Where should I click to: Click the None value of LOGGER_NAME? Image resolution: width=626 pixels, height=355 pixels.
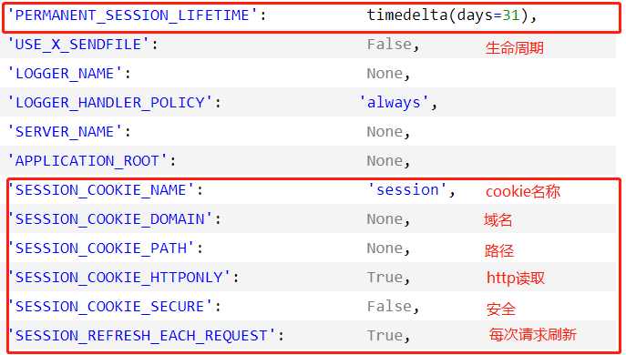point(385,74)
